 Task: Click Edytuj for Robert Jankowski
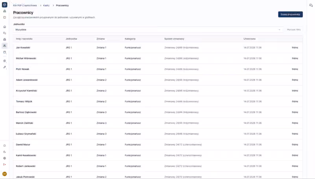tap(295, 166)
